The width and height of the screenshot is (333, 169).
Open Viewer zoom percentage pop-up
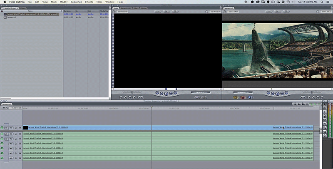(158, 12)
